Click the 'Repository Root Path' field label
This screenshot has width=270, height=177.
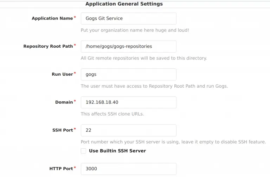coord(48,46)
